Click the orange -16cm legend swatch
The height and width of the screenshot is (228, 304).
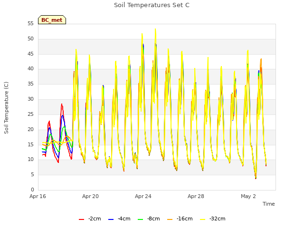(x=170, y=219)
